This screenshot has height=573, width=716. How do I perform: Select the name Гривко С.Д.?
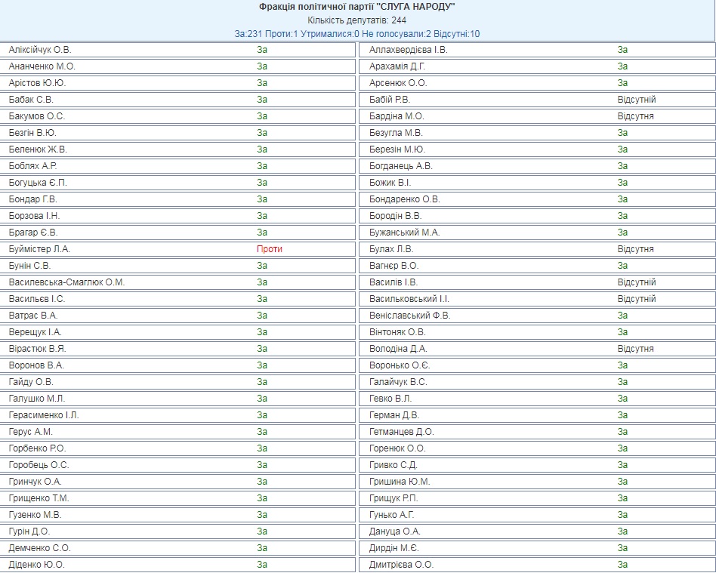tap(393, 465)
